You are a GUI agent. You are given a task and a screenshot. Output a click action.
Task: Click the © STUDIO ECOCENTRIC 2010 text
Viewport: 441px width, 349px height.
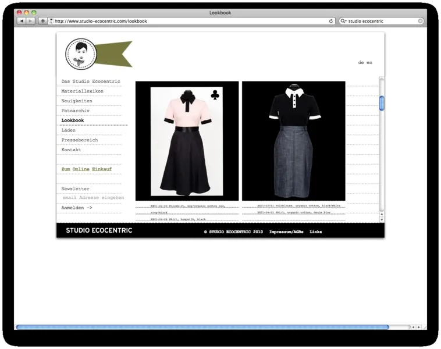pos(233,232)
